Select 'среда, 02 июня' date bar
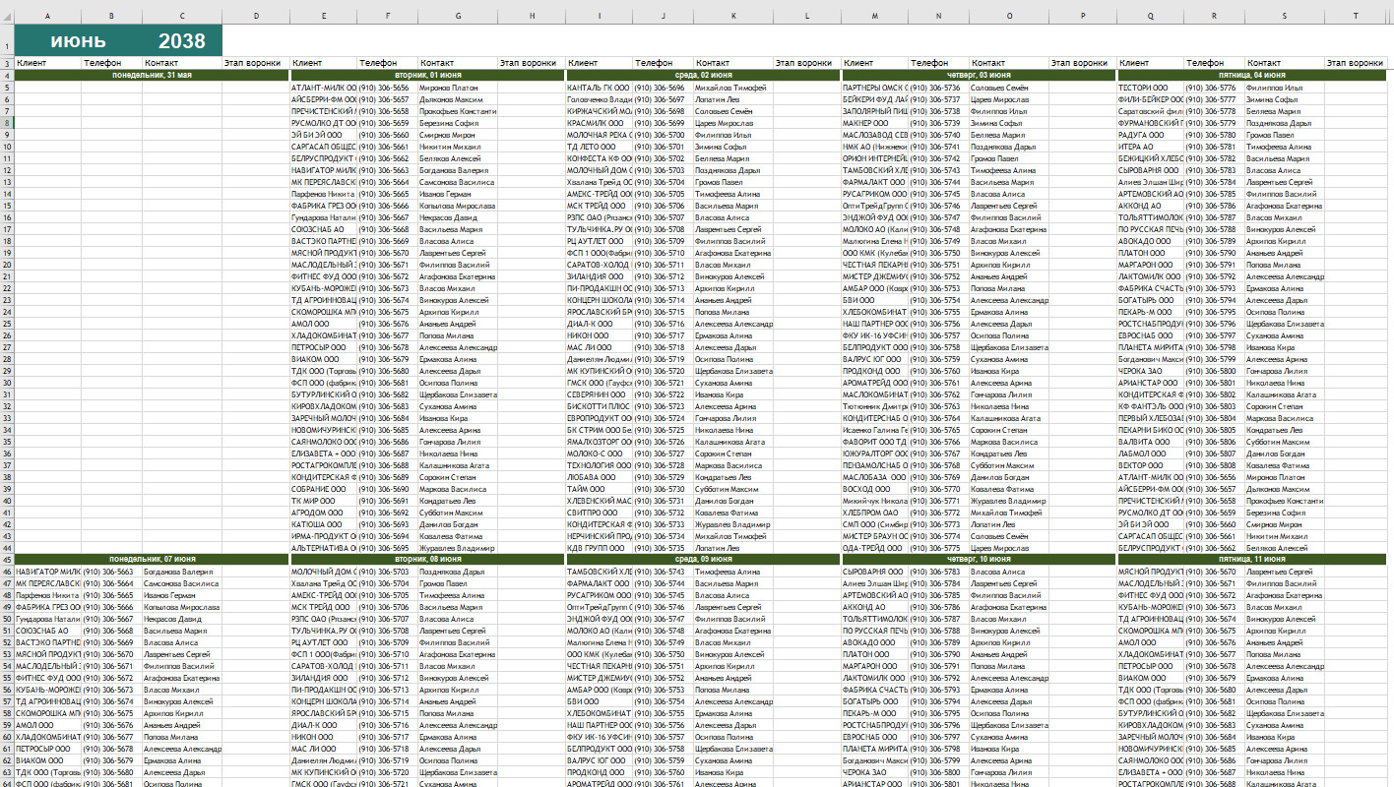This screenshot has height=787, width=1394. pyautogui.click(x=703, y=75)
